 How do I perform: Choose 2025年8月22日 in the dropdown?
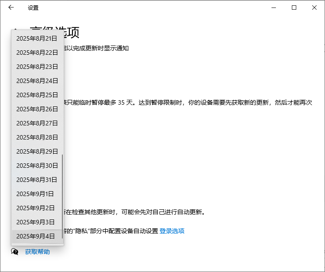[37, 53]
